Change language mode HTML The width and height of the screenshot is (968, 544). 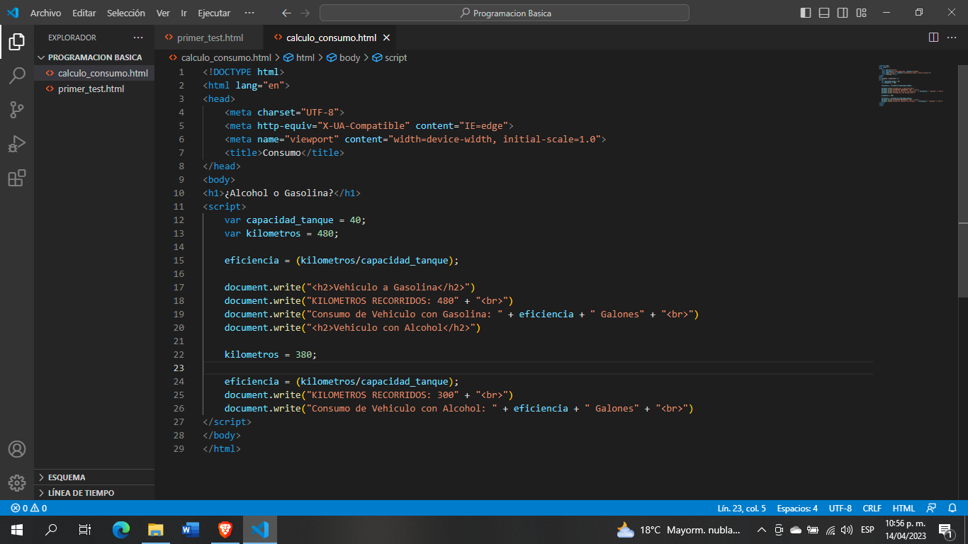point(904,508)
